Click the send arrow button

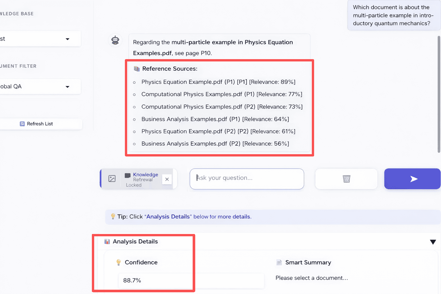click(x=413, y=179)
